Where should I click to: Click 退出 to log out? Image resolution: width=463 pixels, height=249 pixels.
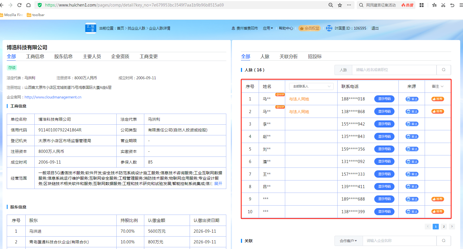coord(375,28)
